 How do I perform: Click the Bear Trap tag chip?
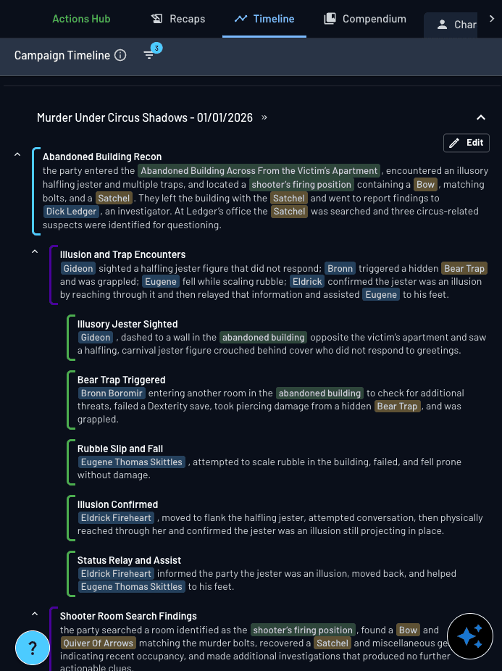(464, 268)
